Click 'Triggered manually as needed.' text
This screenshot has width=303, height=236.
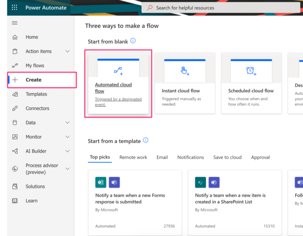[x=181, y=101]
